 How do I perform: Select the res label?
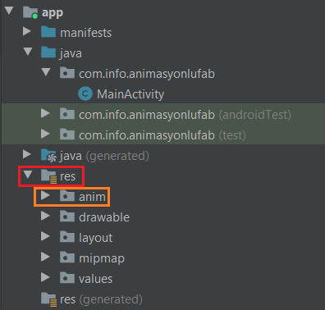click(67, 176)
